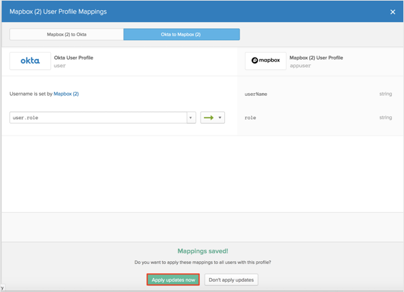Select the role attribute name
The image size is (404, 292).
point(250,118)
